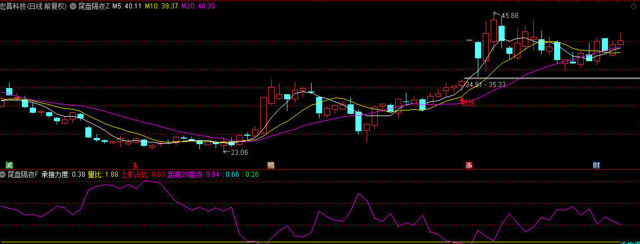This screenshot has width=640, height=244.
Task: Select the 尾盘隔夜Z indicator name
Action: tap(93, 6)
